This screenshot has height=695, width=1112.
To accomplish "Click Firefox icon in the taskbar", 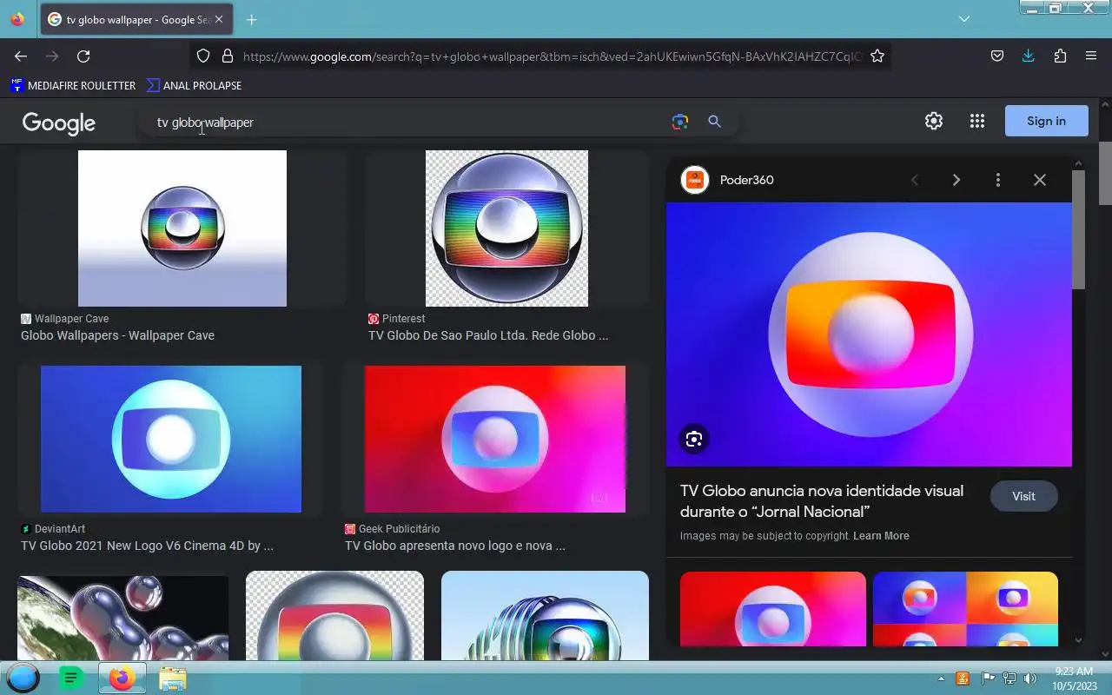I will (122, 678).
